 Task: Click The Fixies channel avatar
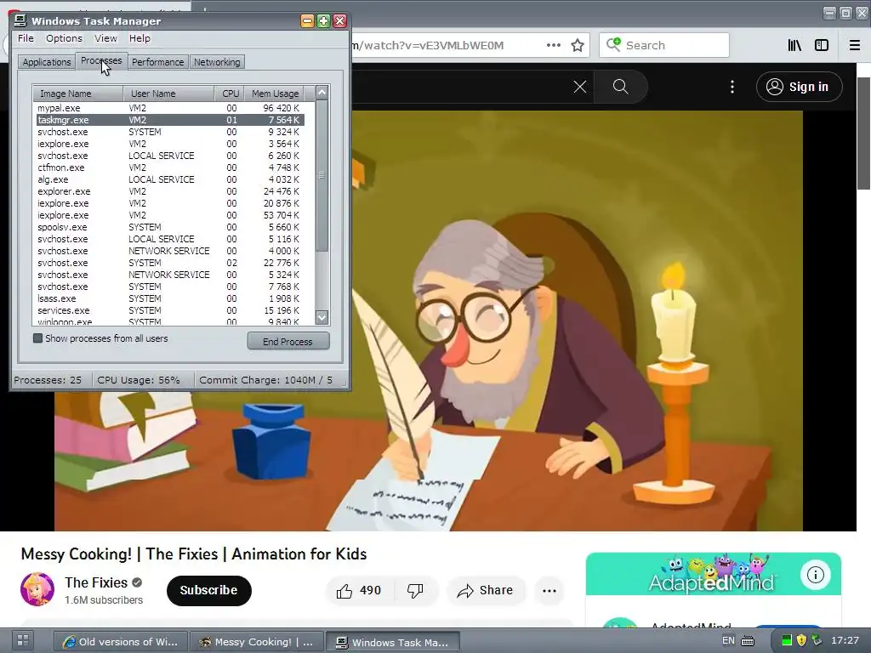37,590
